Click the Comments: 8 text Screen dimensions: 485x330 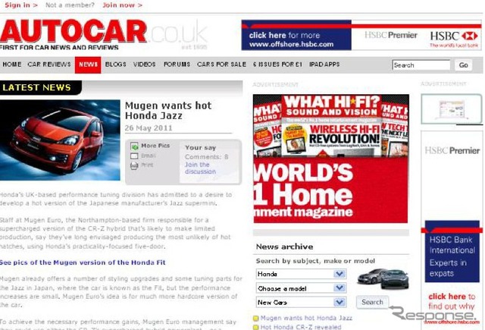pos(207,157)
